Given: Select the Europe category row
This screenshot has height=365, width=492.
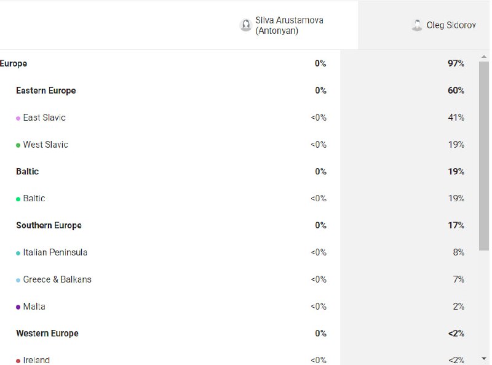Looking at the screenshot, I should pyautogui.click(x=232, y=63).
